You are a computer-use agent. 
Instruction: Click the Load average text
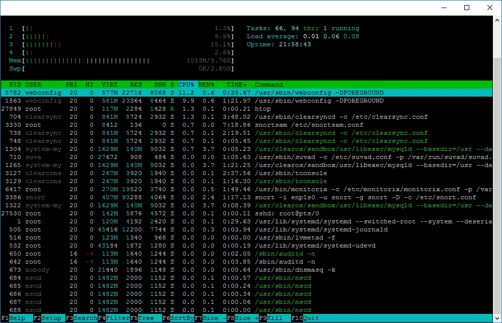pos(303,36)
